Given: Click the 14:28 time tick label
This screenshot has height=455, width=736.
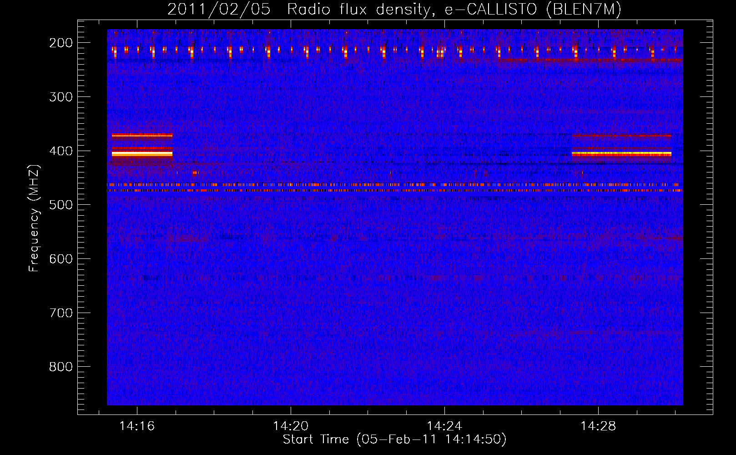Looking at the screenshot, I should tap(598, 426).
